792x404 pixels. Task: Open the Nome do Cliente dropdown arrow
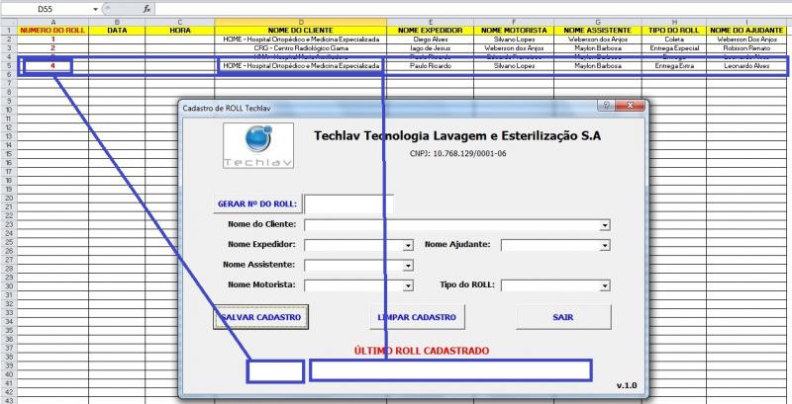click(x=605, y=224)
